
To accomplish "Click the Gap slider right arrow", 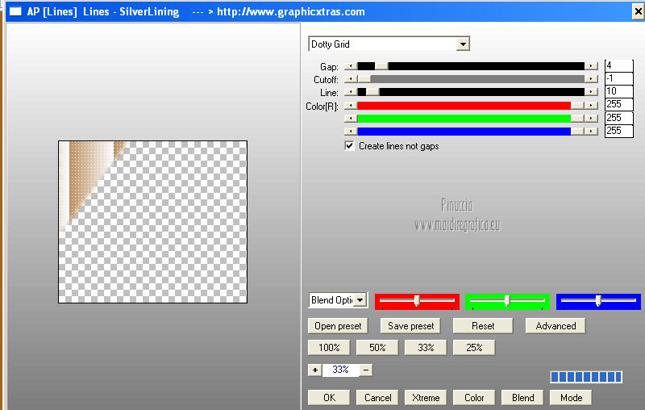I will click(591, 66).
